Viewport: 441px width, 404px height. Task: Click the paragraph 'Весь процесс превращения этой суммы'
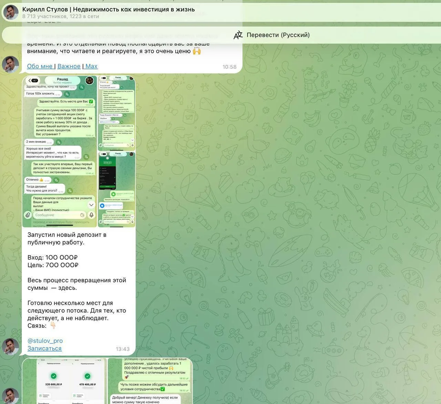point(77,284)
